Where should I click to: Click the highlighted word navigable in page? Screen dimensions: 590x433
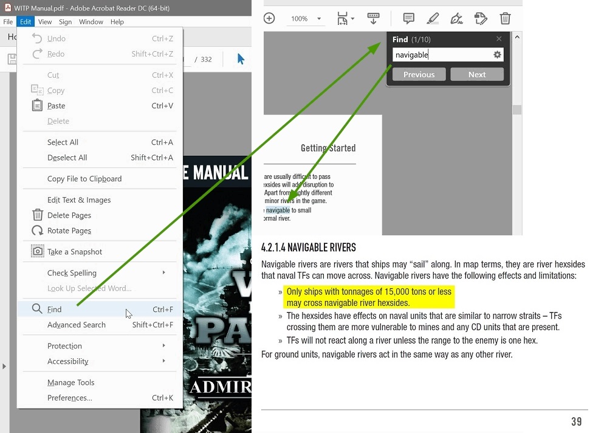[x=278, y=210]
